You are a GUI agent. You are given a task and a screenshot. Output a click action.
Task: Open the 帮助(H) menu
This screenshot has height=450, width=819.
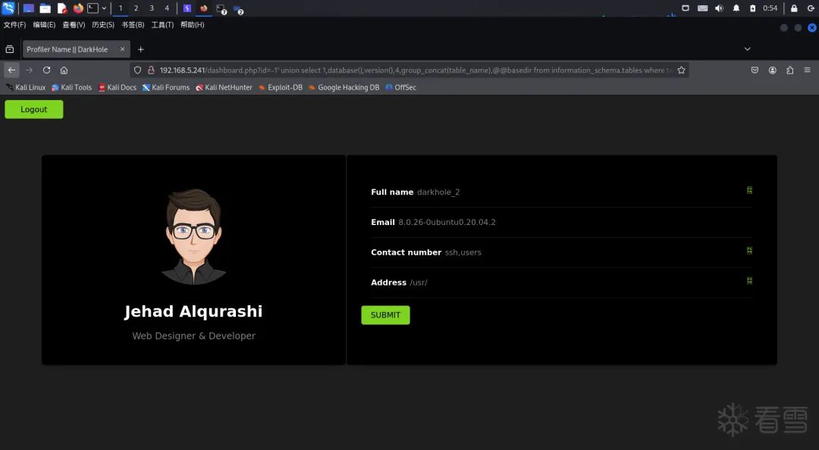pyautogui.click(x=192, y=24)
